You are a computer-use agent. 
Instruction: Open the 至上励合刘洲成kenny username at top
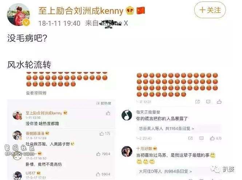tap(81, 11)
